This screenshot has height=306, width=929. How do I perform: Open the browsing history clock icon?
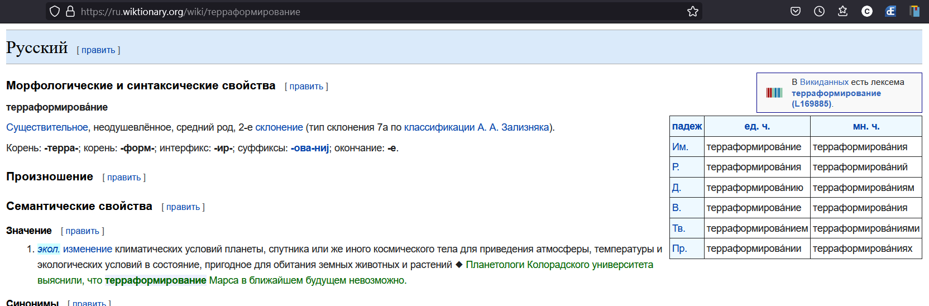[819, 11]
